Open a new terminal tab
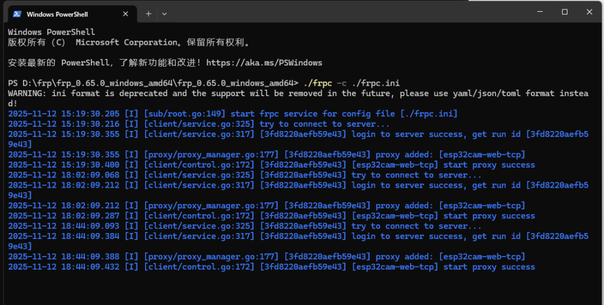This screenshot has width=604, height=305. tap(148, 14)
